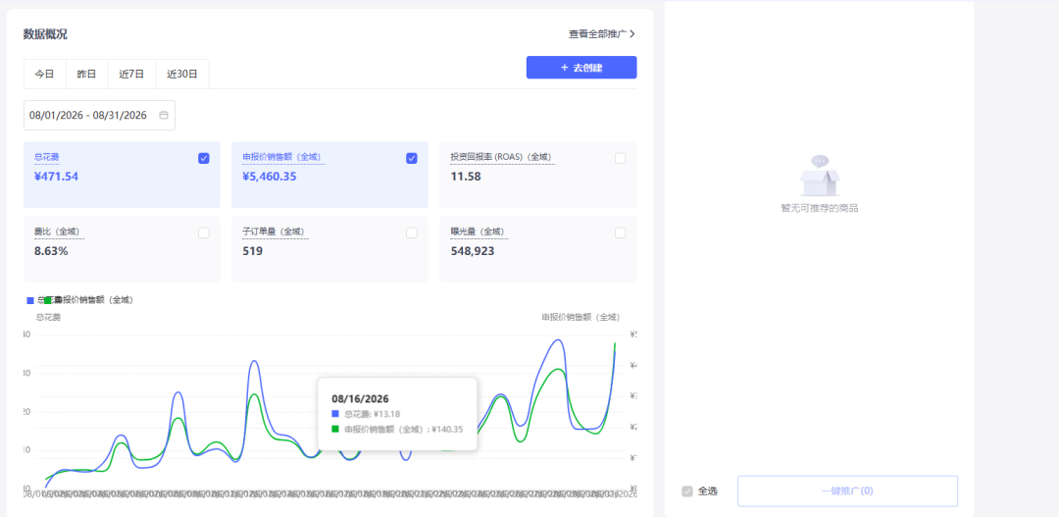Click the 8.63% value
Screen dimensions: 1059x517
pos(51,251)
